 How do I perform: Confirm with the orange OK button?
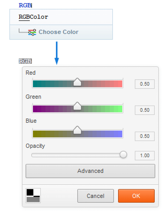136,196
